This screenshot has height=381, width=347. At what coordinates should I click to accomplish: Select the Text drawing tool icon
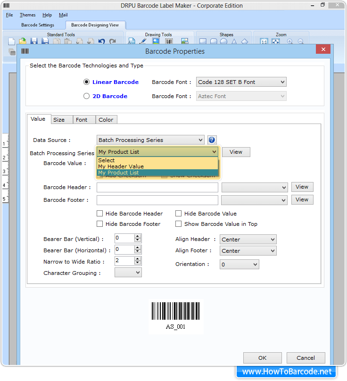(x=132, y=41)
